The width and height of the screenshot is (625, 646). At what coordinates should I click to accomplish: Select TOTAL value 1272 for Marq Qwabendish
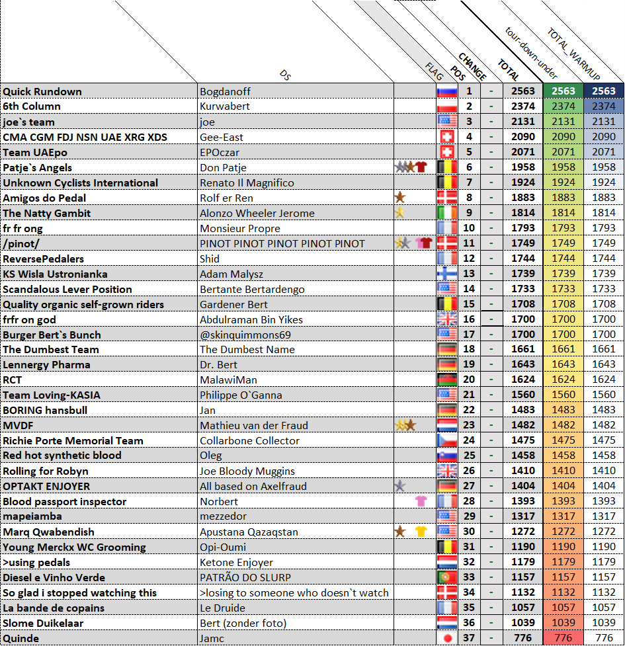[x=523, y=532]
